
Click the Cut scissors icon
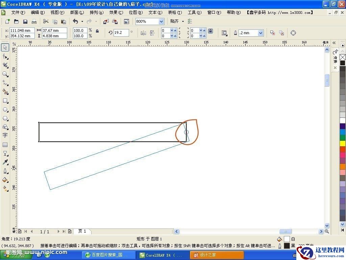46,22
